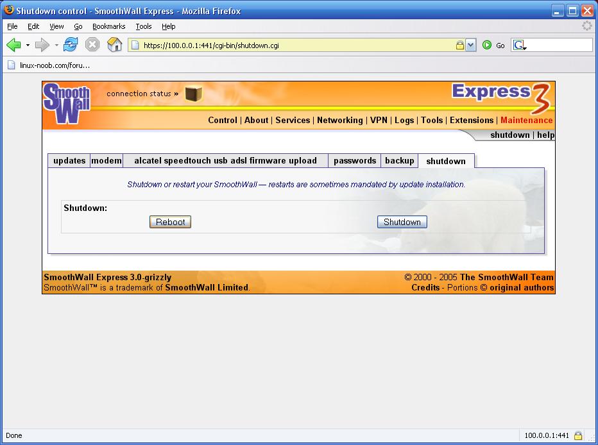Minimize the Firefox window
Image resolution: width=598 pixels, height=445 pixels.
point(558,11)
